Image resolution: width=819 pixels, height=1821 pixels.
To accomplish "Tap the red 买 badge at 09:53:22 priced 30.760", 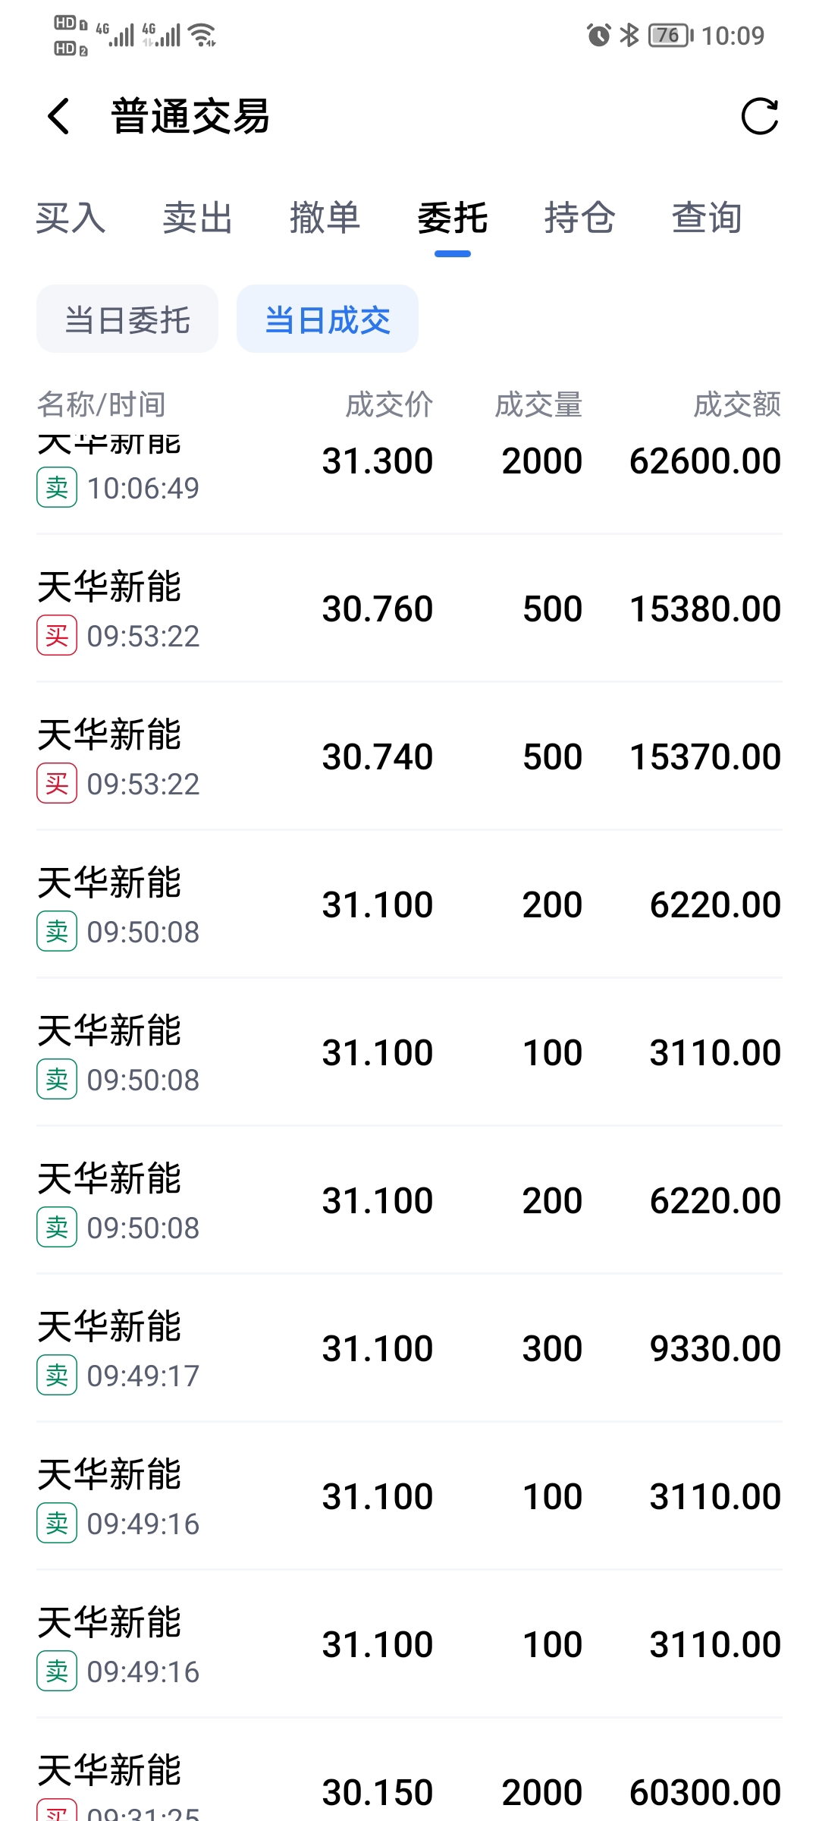I will click(x=57, y=635).
